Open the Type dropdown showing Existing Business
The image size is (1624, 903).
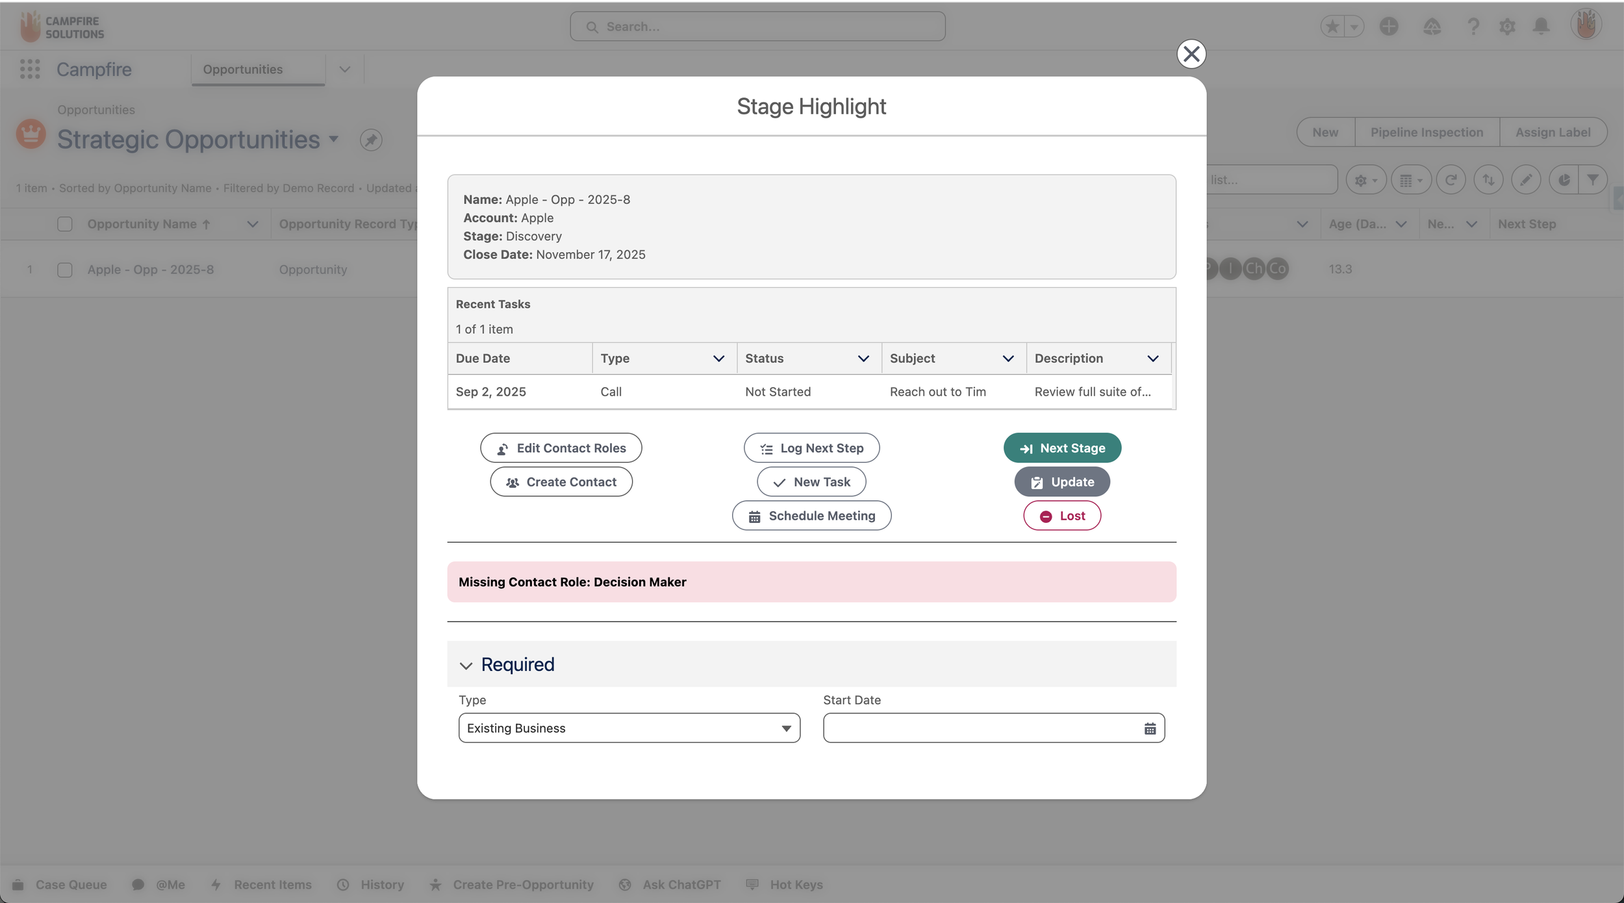tap(629, 728)
